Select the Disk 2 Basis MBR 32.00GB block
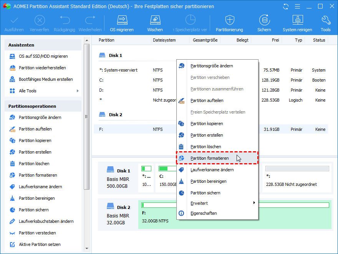Screen dimensions: 338x254 click(118, 215)
